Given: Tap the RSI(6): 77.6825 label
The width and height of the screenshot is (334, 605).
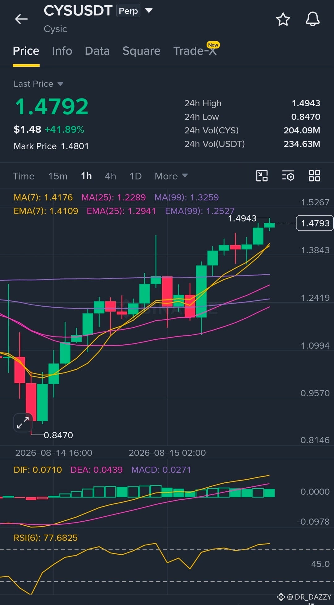Looking at the screenshot, I should [x=45, y=538].
